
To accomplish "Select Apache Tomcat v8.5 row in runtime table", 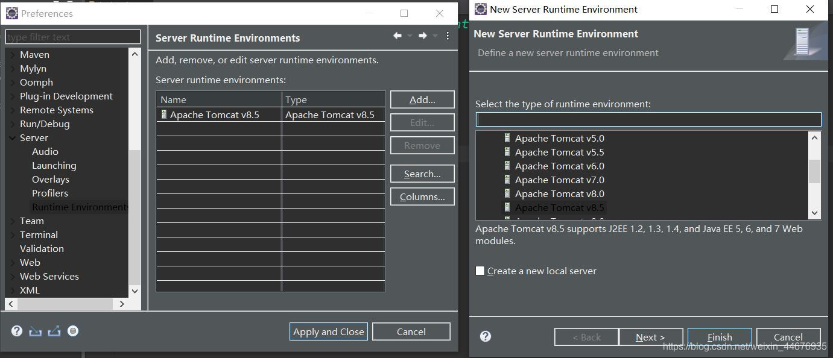I will click(271, 115).
